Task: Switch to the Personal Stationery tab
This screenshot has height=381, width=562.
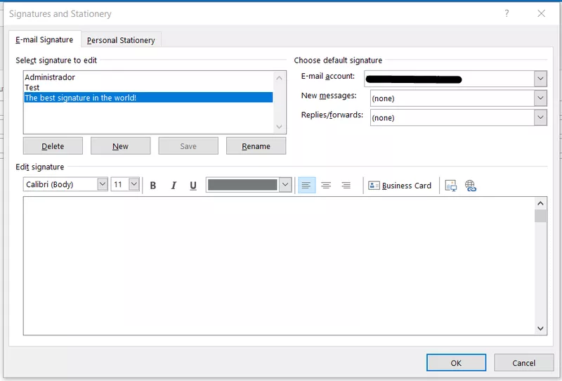Action: pyautogui.click(x=121, y=40)
